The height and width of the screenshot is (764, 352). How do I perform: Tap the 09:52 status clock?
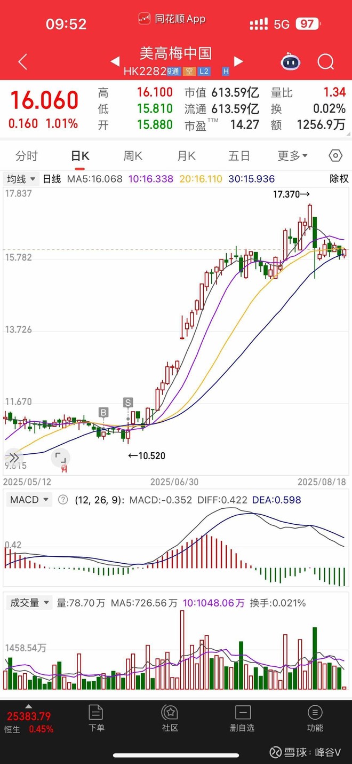pyautogui.click(x=66, y=24)
